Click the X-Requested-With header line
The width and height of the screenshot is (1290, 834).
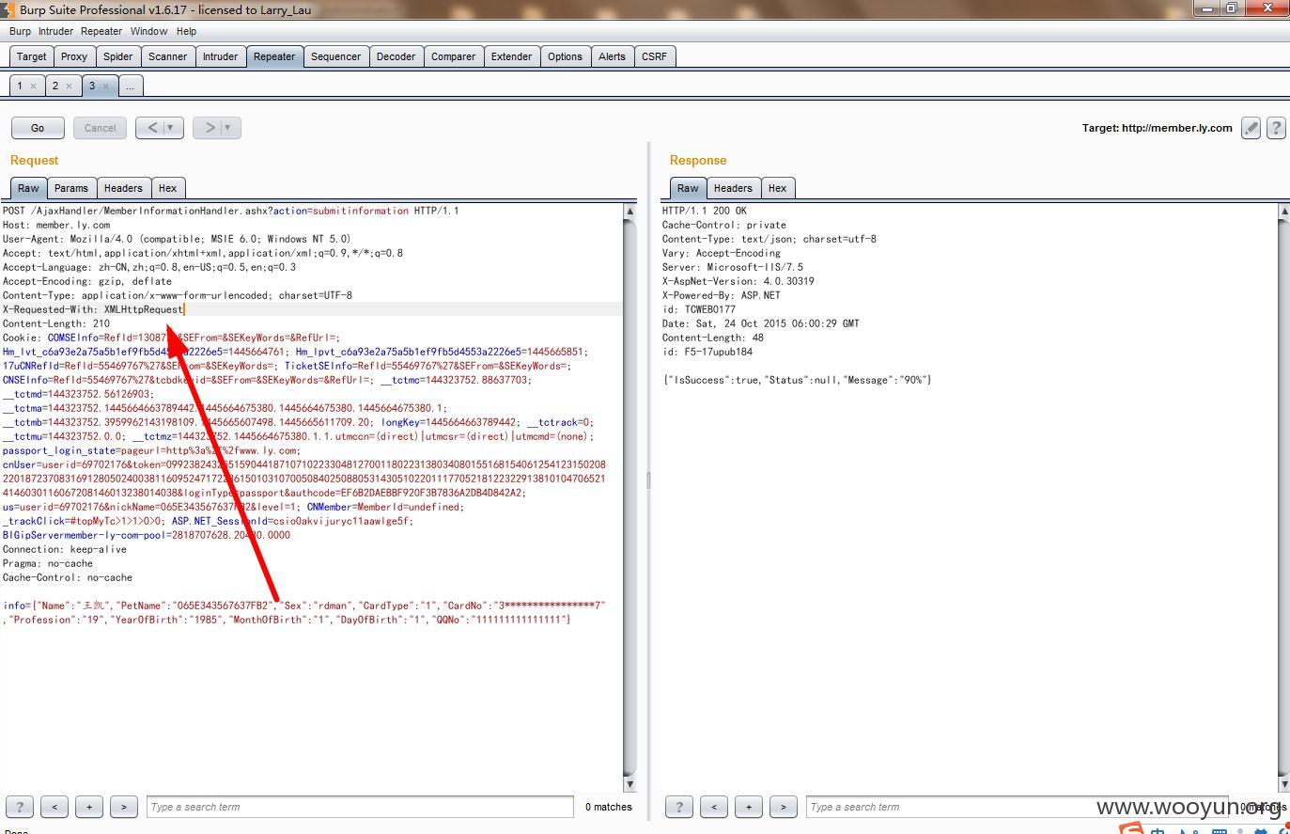pos(93,309)
